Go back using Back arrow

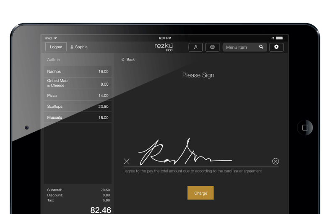point(128,60)
